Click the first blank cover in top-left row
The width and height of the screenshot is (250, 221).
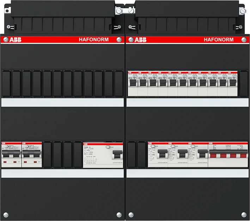[x=6, y=84]
